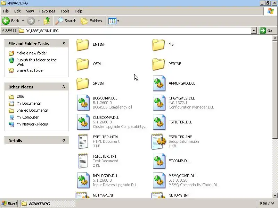Open the Help menu

(x=79, y=11)
